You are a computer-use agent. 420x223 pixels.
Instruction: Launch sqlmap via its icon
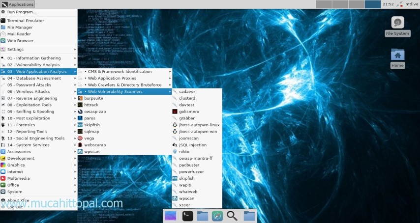(80, 132)
